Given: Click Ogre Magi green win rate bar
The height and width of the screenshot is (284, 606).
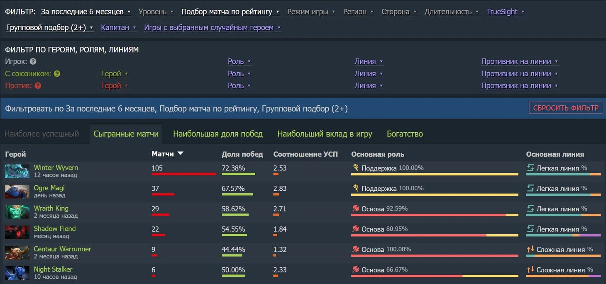Looking at the screenshot, I should click(237, 194).
